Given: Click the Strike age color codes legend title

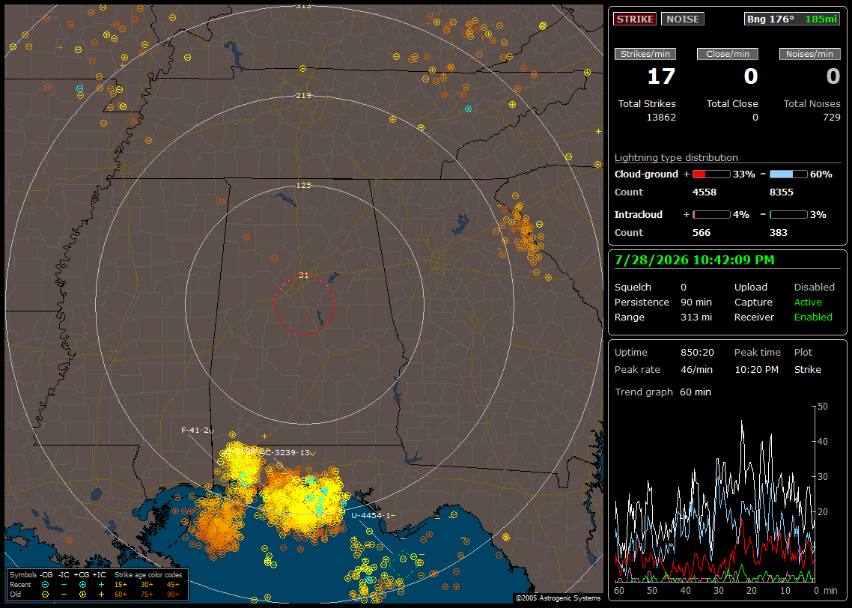Looking at the screenshot, I should 148,575.
